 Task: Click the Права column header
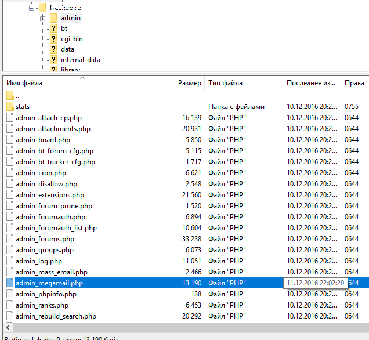pyautogui.click(x=354, y=84)
